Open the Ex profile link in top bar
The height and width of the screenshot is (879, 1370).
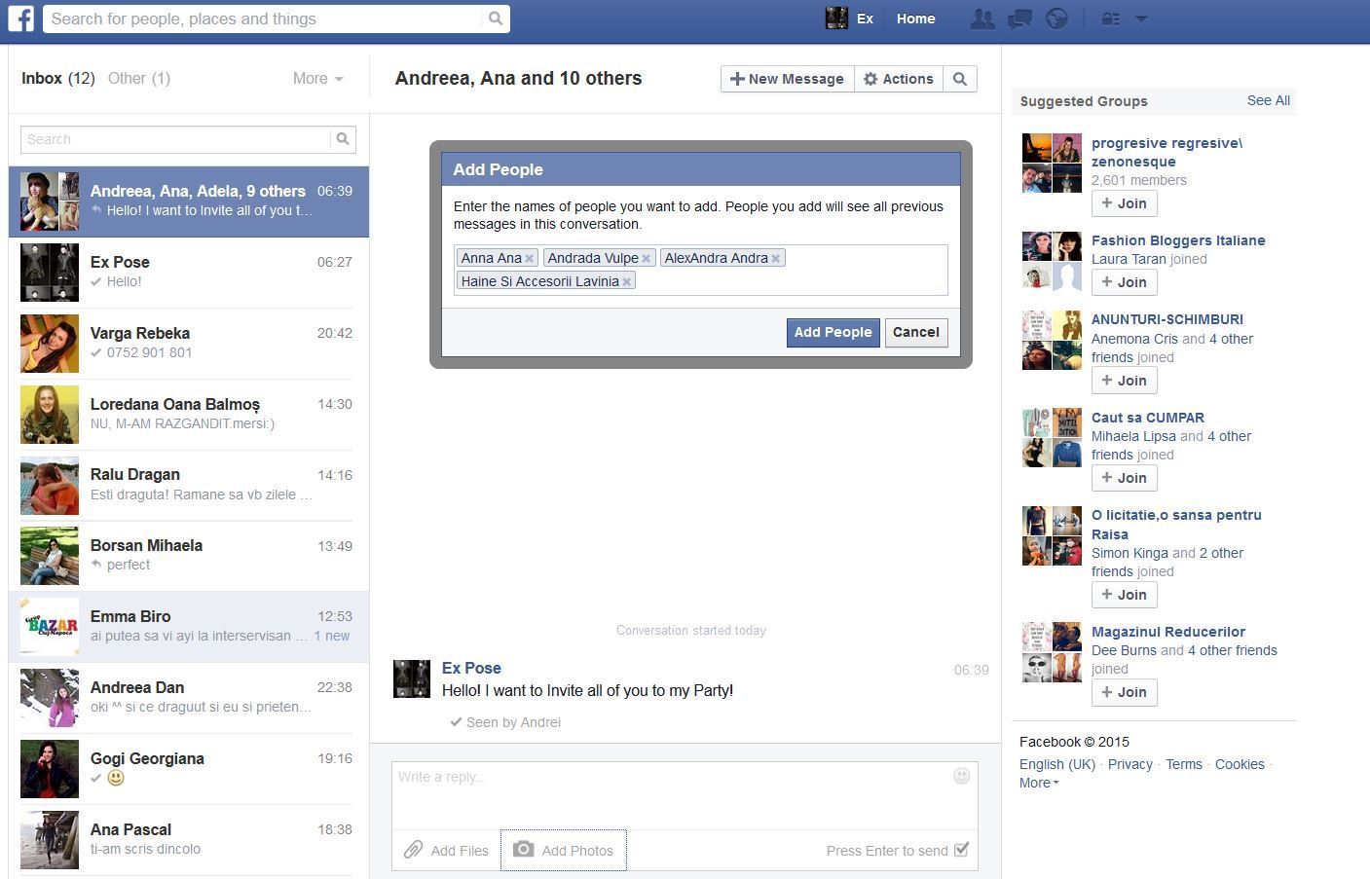(x=865, y=18)
